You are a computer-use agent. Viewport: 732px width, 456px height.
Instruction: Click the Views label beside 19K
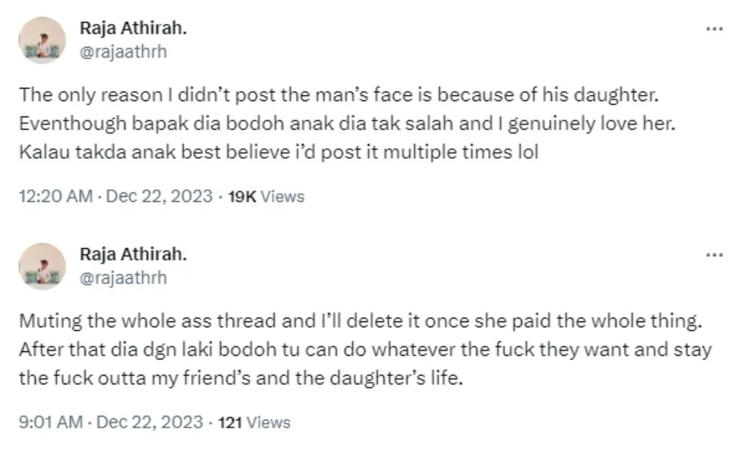point(282,196)
